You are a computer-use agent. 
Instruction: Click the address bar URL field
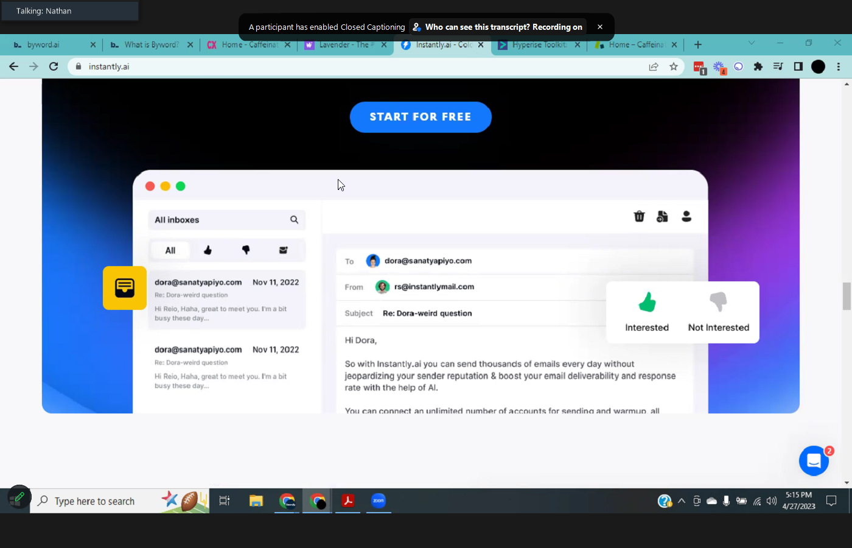(x=365, y=66)
